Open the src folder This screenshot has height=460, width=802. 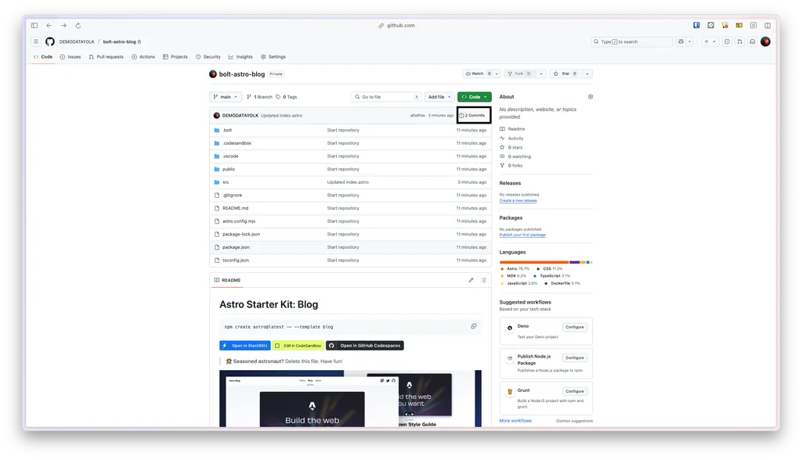(x=226, y=182)
